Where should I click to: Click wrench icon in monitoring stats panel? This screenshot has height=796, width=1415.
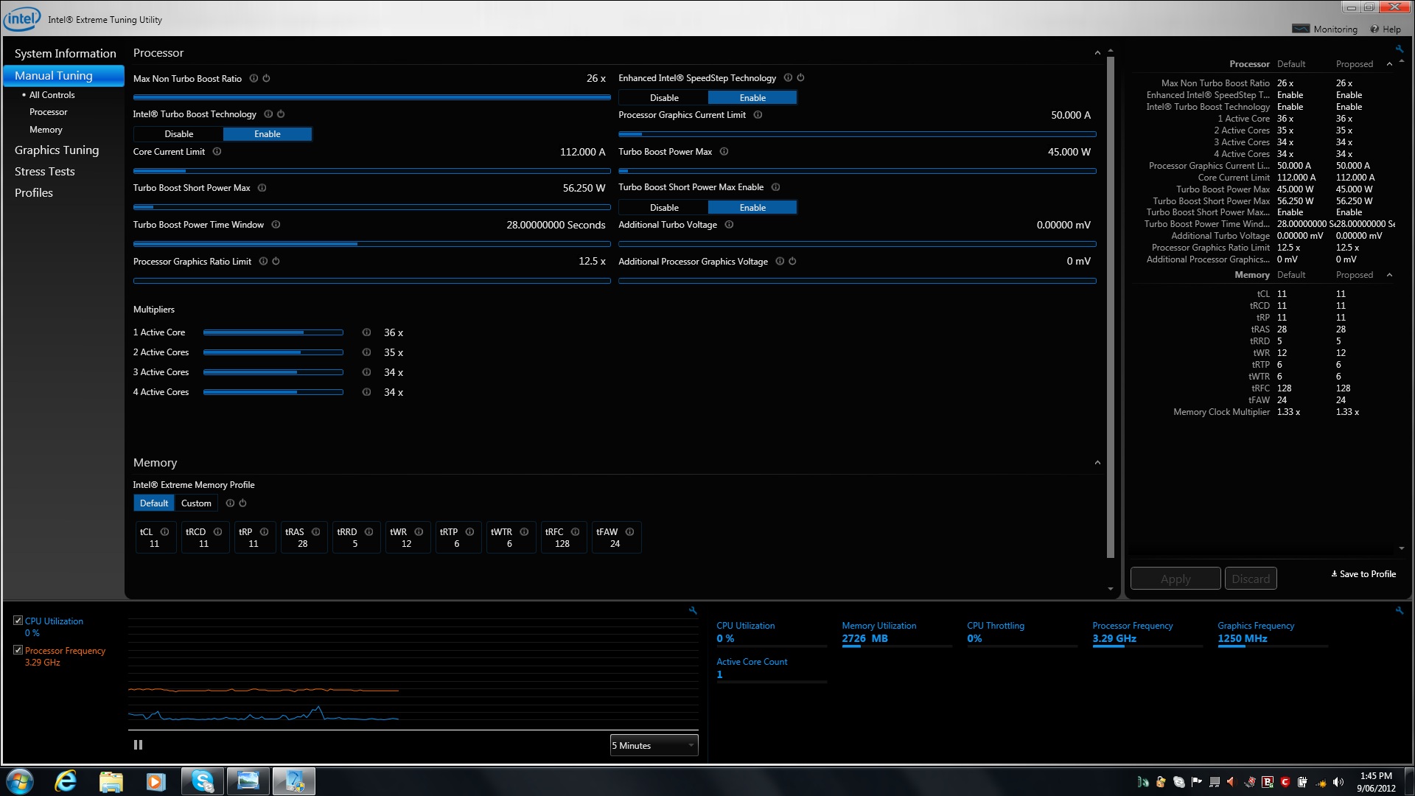coord(1399,610)
